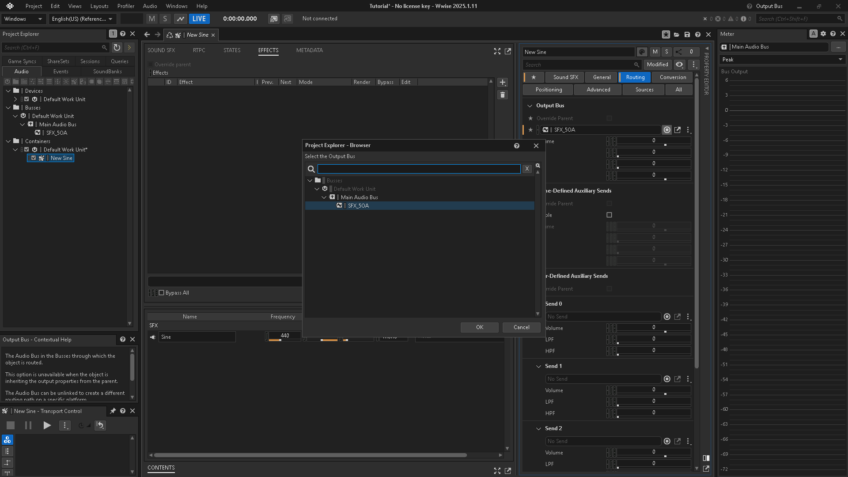The height and width of the screenshot is (477, 848).
Task: Enable the Game-Defined Auxiliary Sends checkbox
Action: (609, 215)
